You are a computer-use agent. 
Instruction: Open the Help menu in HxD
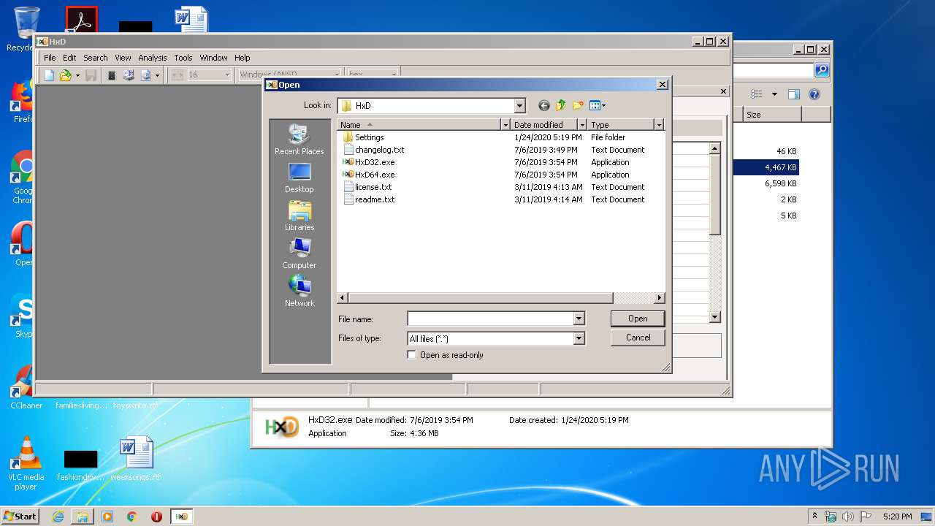tap(243, 58)
